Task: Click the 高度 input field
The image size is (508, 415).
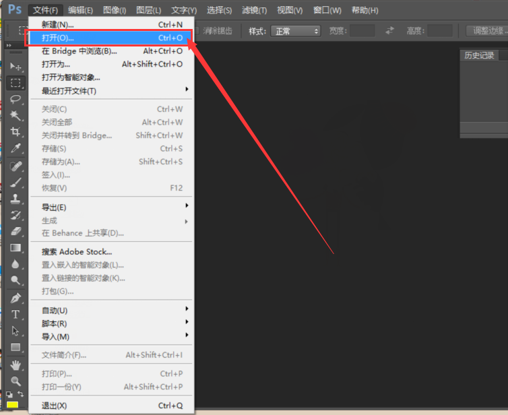Action: pos(440,31)
